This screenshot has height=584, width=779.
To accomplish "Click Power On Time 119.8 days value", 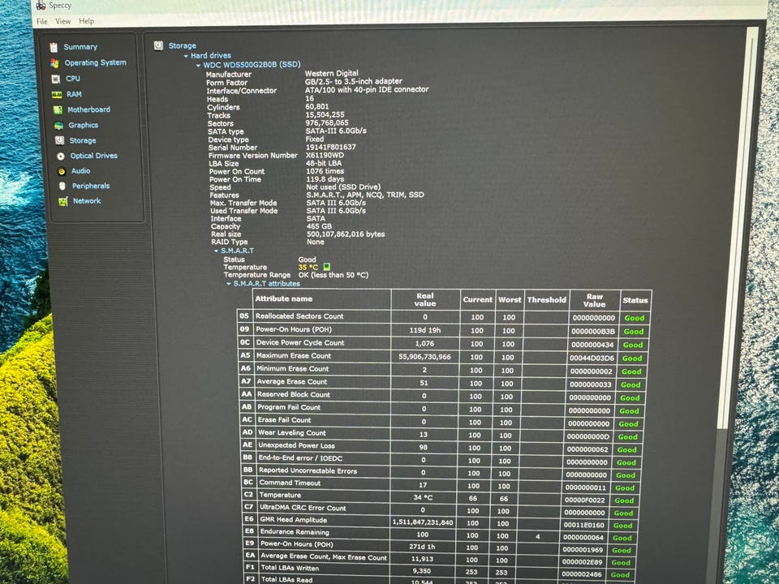I will pyautogui.click(x=325, y=178).
